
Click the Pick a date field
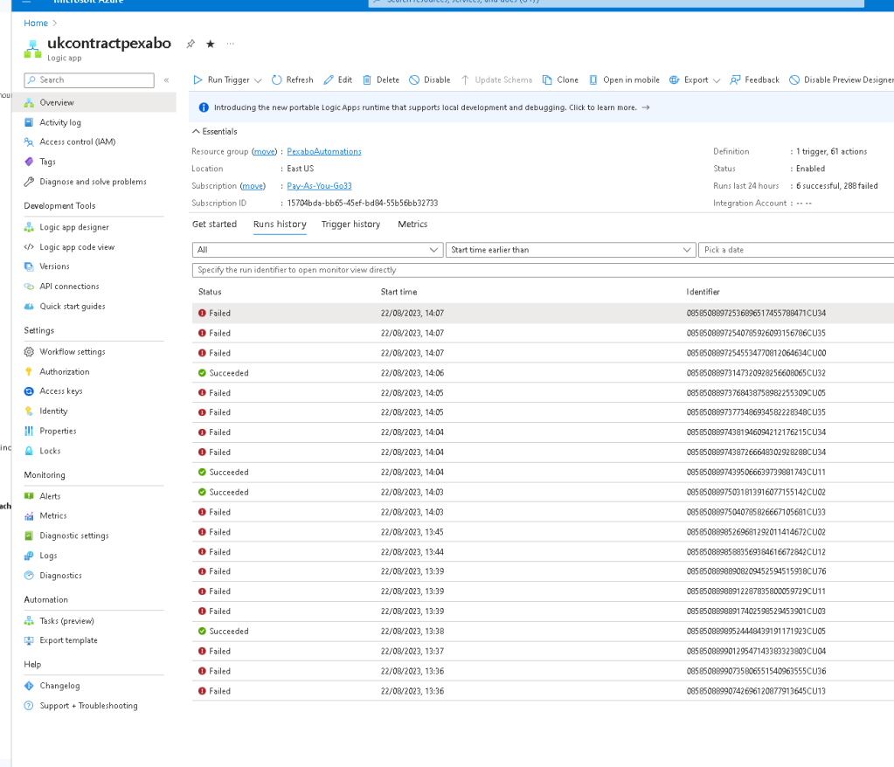coord(796,250)
